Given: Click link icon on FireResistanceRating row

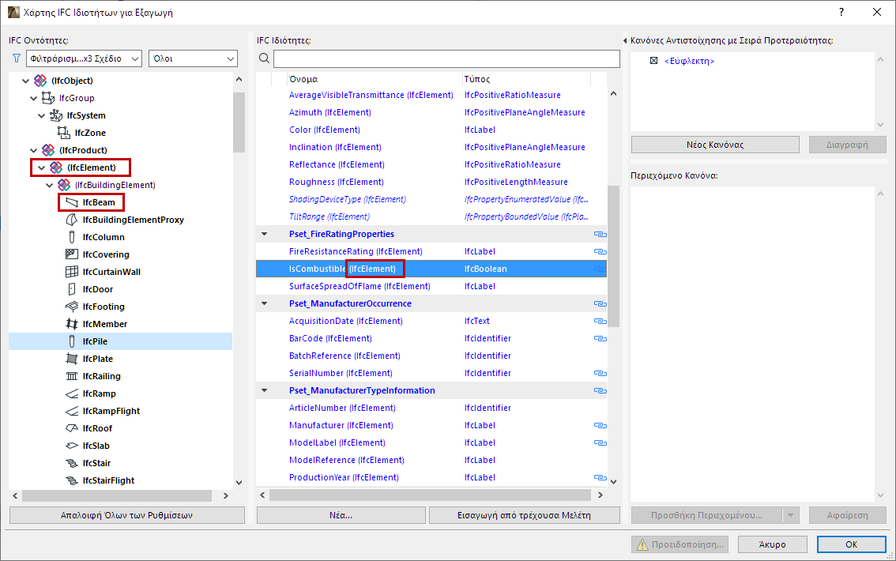Looking at the screenshot, I should [x=600, y=251].
